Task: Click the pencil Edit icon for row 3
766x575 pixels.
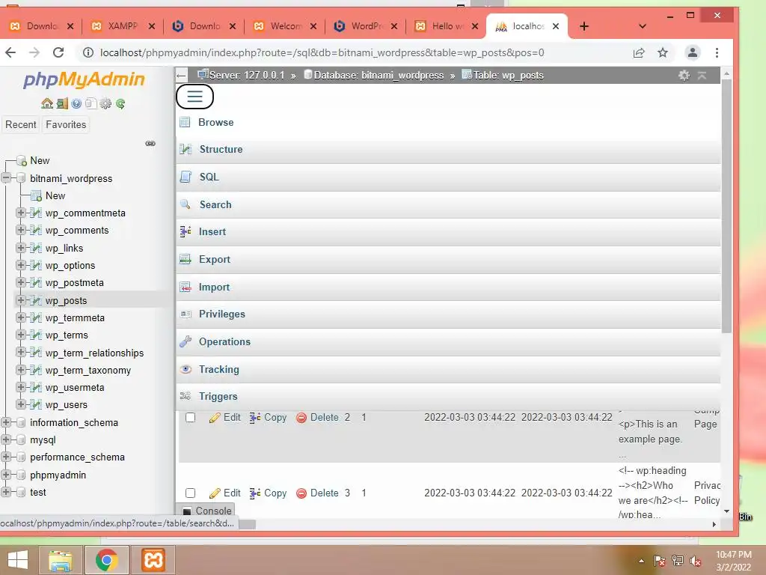Action: [215, 493]
